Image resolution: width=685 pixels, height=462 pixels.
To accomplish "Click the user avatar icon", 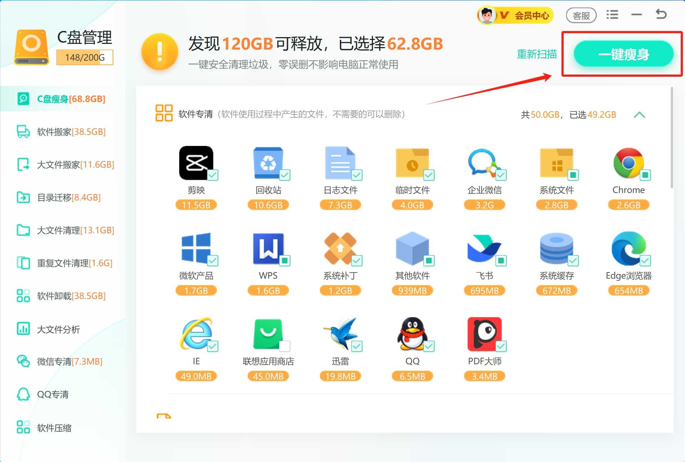I will point(486,16).
